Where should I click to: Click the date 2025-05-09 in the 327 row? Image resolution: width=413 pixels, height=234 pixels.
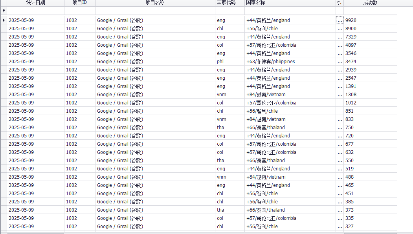pyautogui.click(x=35, y=227)
